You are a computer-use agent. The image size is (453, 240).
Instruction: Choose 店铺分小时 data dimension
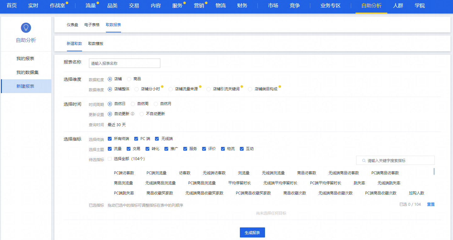coord(137,89)
